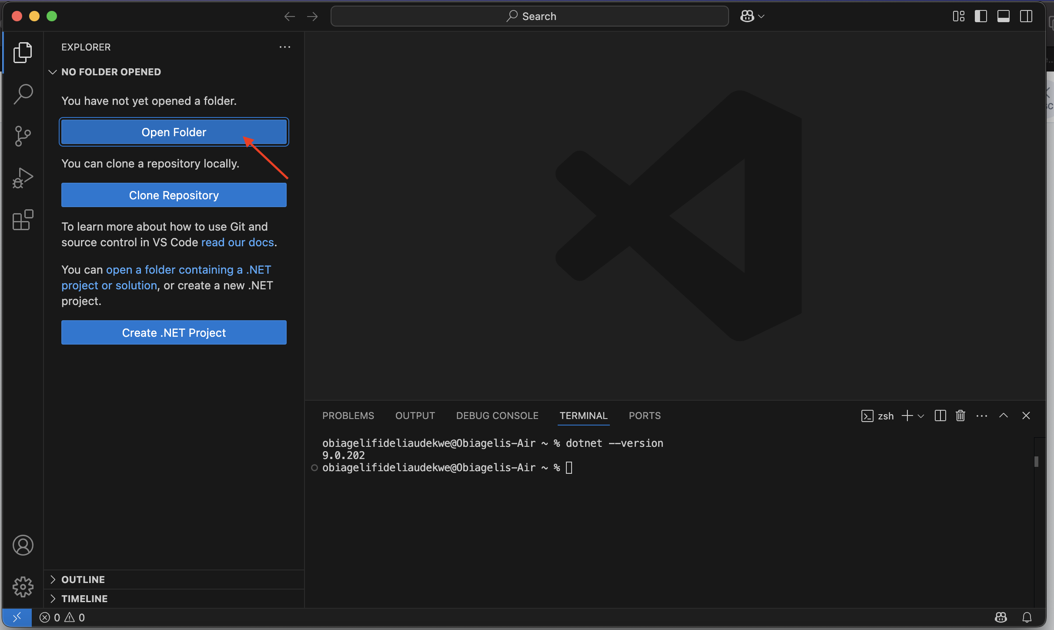This screenshot has height=630, width=1054.
Task: Open the notifications bell icon
Action: 1027,617
